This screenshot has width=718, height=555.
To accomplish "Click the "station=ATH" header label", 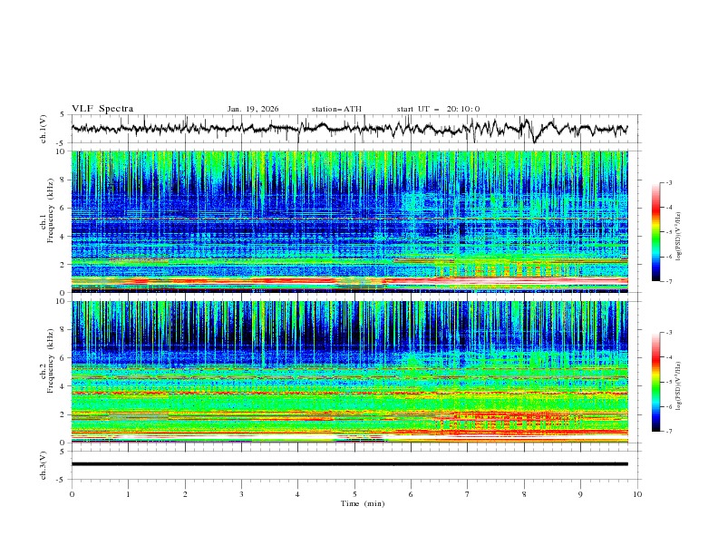I will 336,109.
